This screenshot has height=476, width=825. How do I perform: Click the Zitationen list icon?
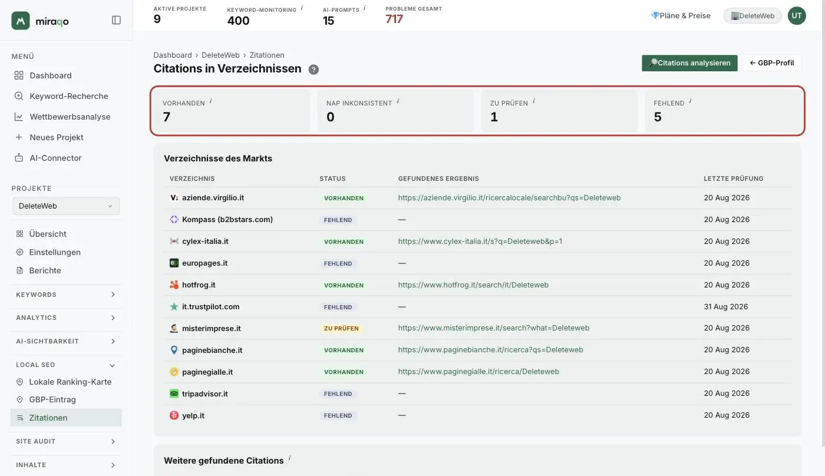tap(19, 418)
